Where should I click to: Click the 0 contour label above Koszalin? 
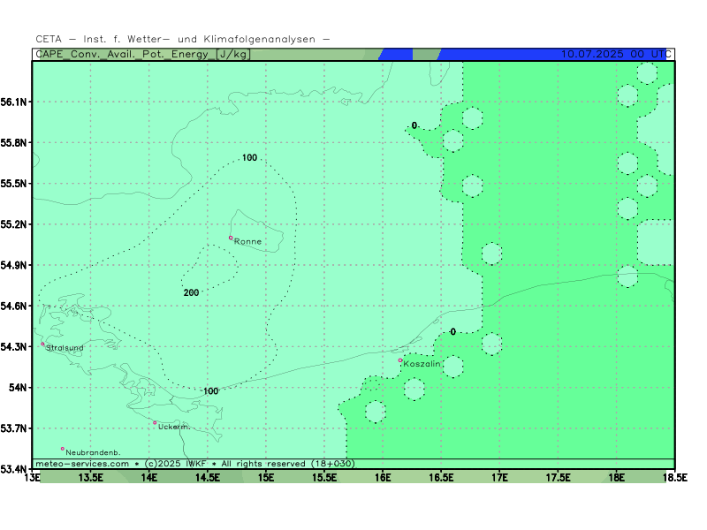[453, 332]
